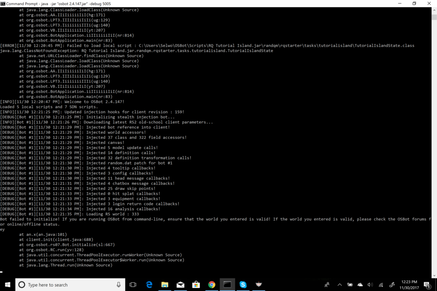Click 'Injected 16 analysis callbacks!' line
This screenshot has width=437, height=291.
[80, 209]
